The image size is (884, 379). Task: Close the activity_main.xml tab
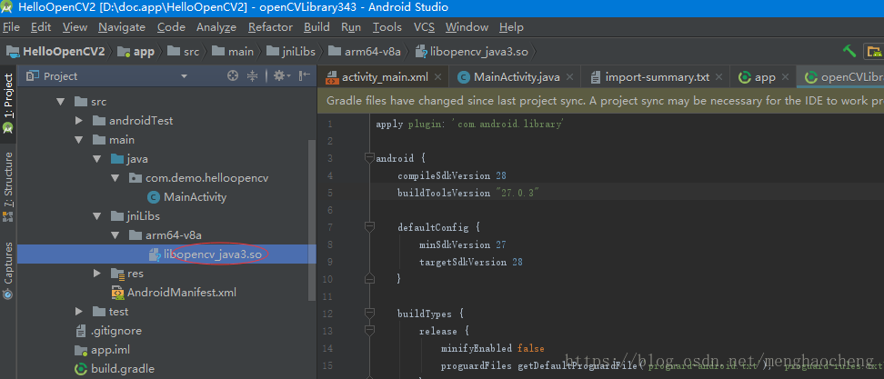(438, 77)
